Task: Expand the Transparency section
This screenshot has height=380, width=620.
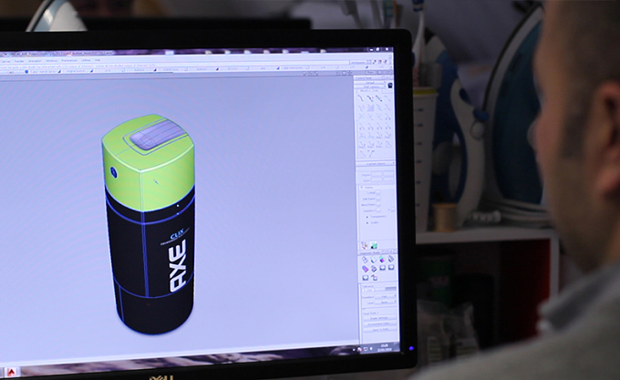Action: click(367, 217)
